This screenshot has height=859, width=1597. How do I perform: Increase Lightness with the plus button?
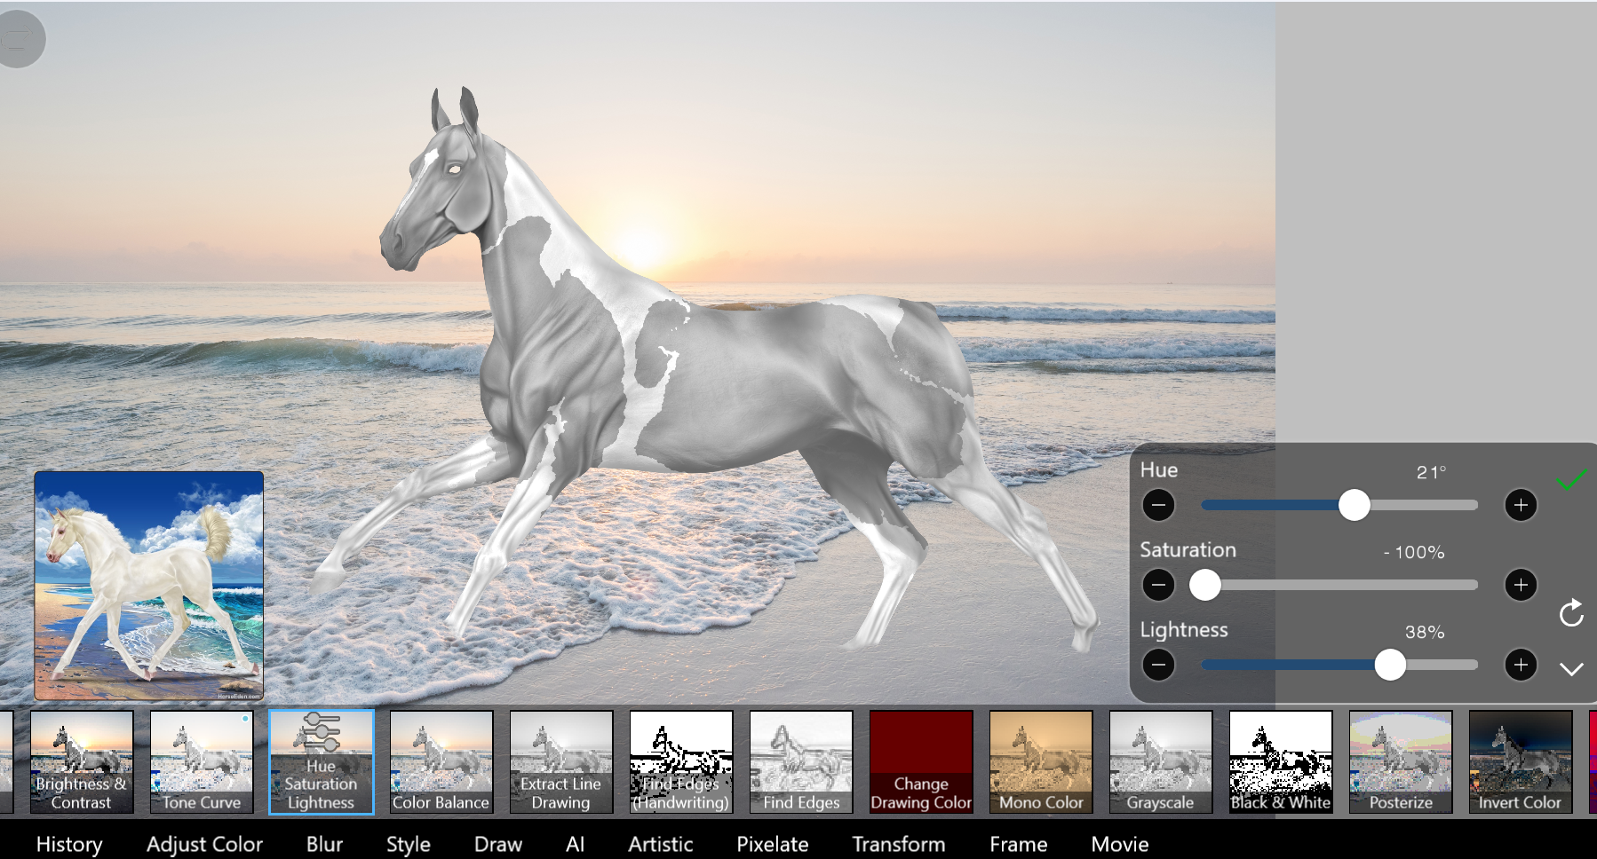pyautogui.click(x=1521, y=665)
